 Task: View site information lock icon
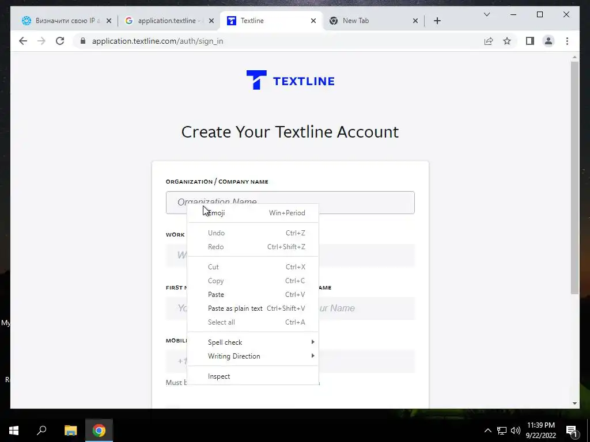pyautogui.click(x=83, y=41)
